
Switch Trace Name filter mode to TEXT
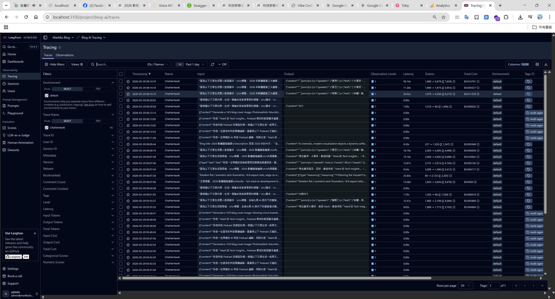98,121
